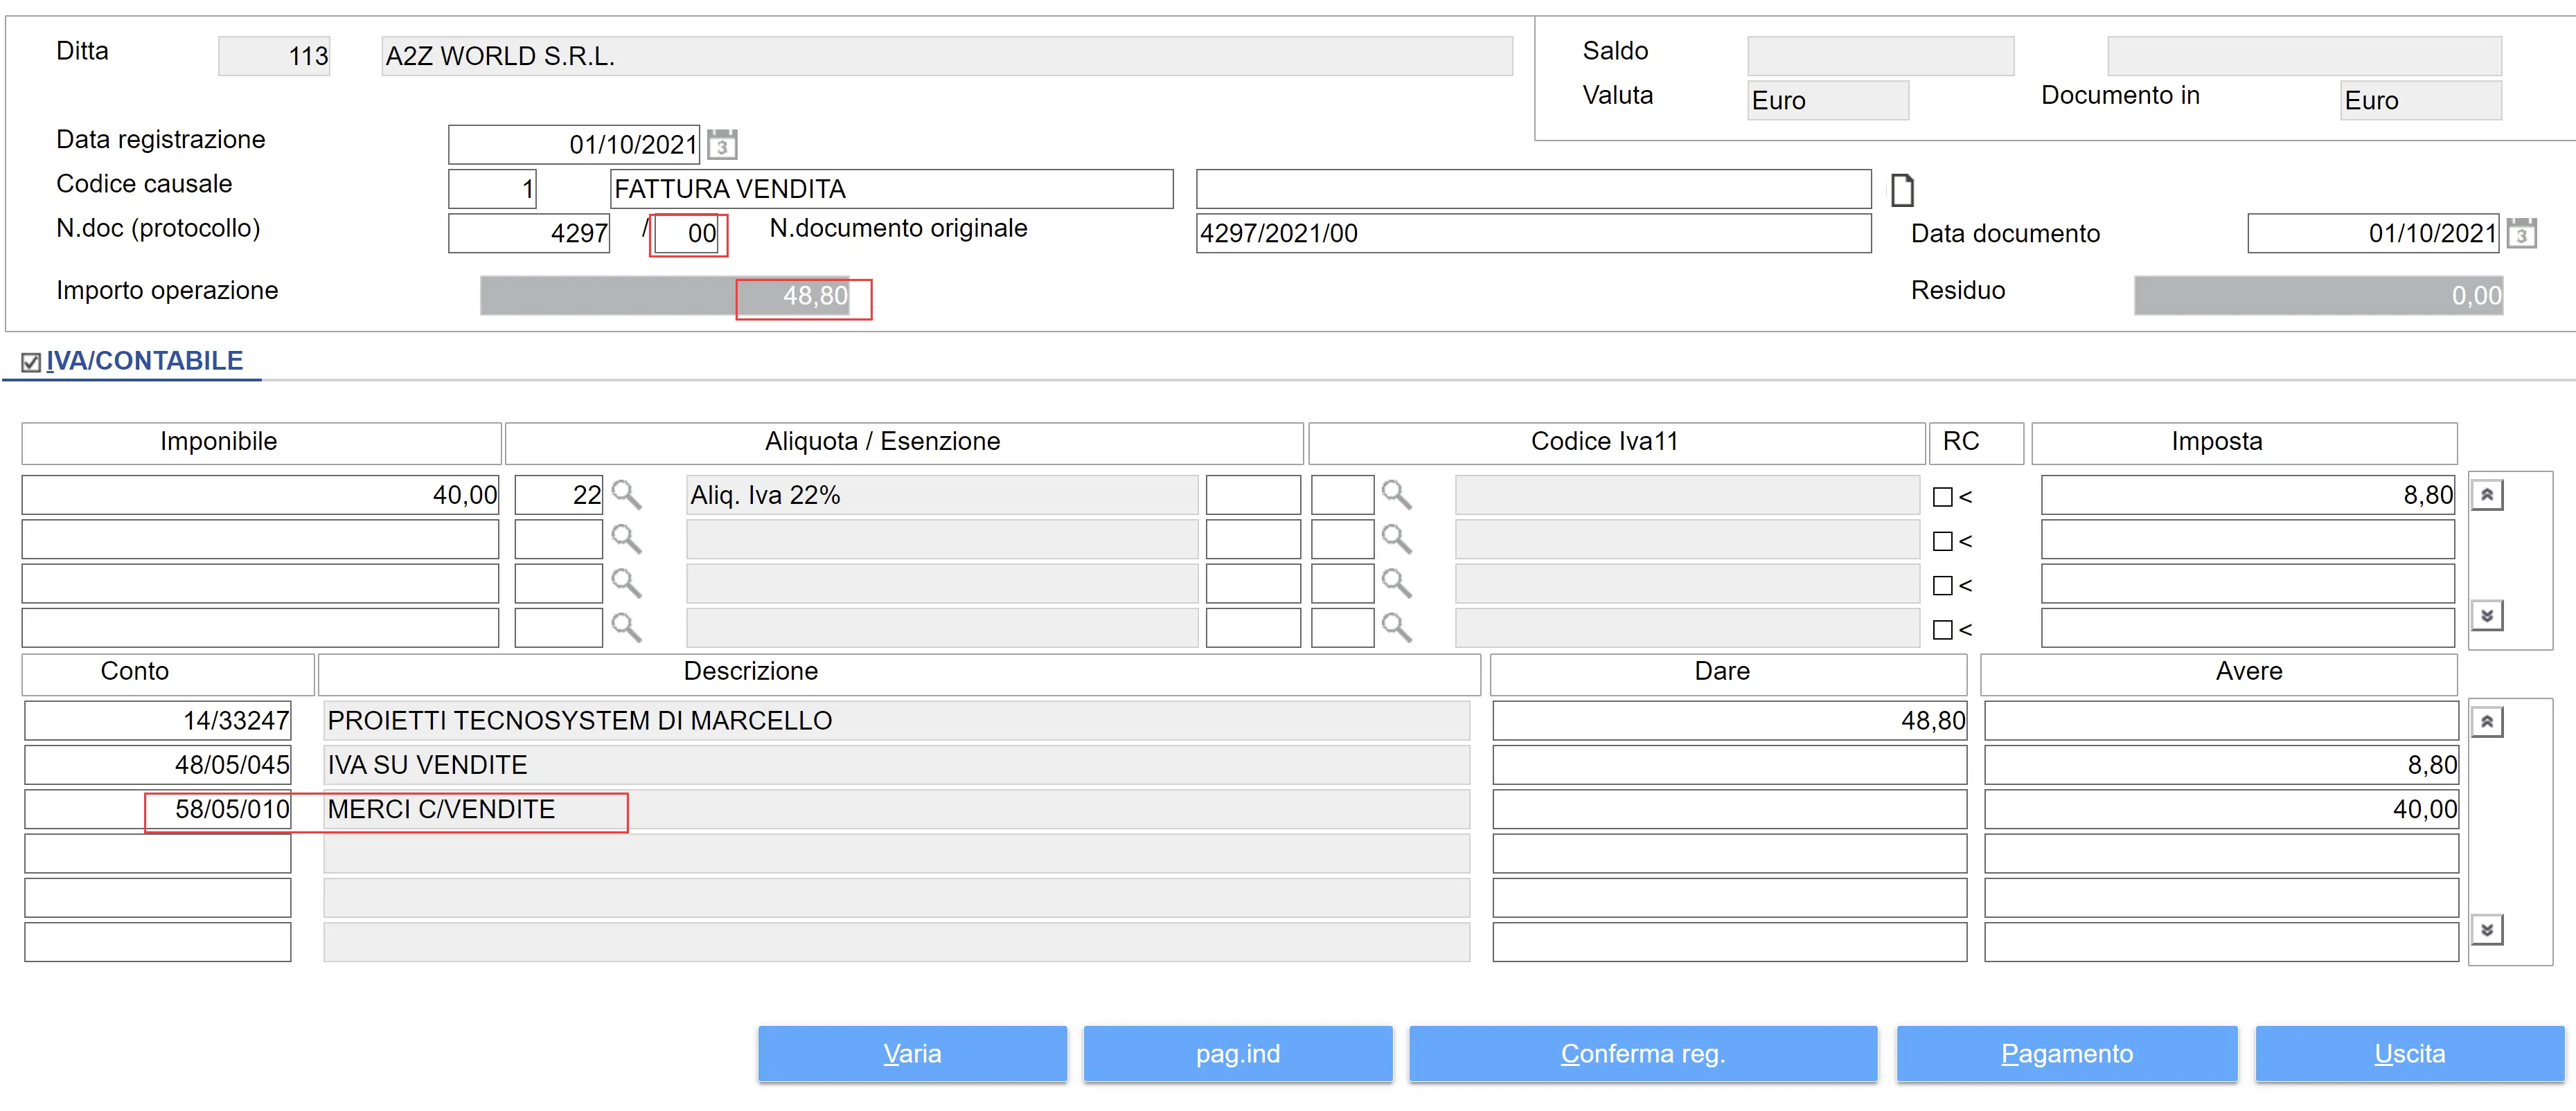Open calendar picker for Data documento

[2521, 234]
